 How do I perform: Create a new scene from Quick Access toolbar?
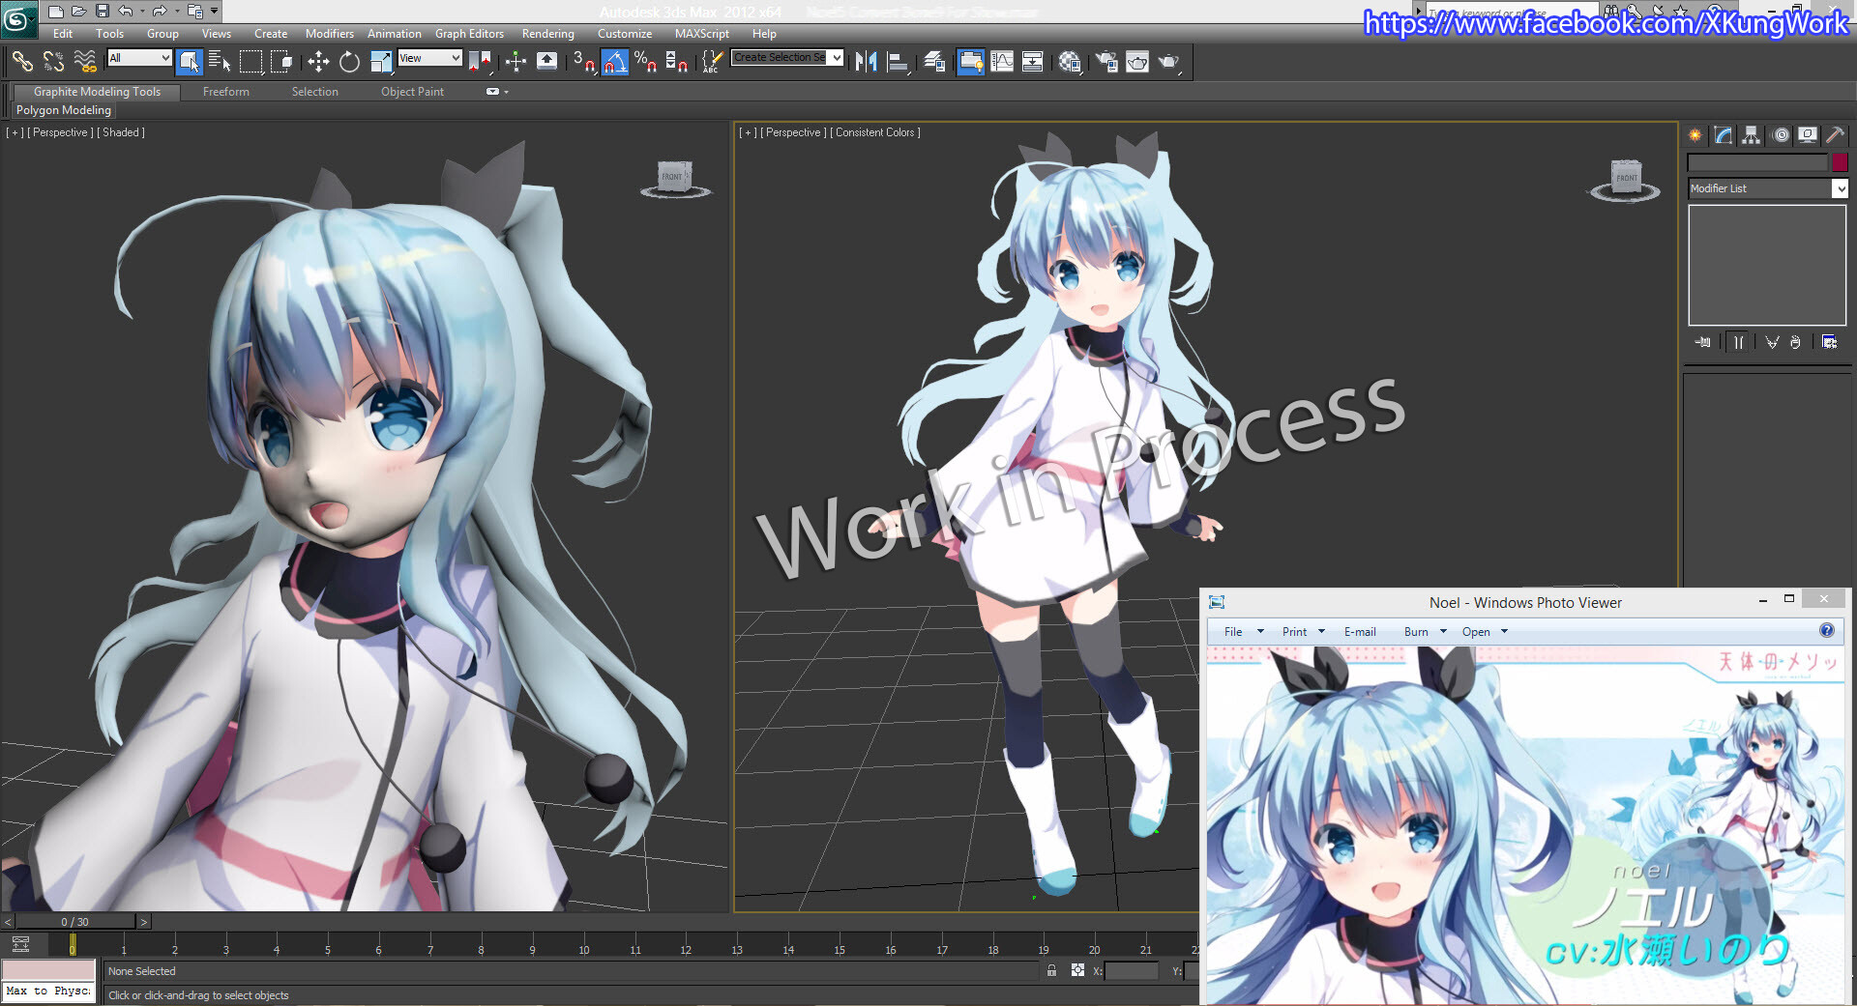56,12
